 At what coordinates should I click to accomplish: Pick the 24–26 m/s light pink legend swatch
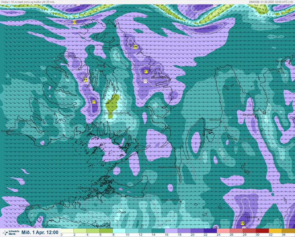223,231
